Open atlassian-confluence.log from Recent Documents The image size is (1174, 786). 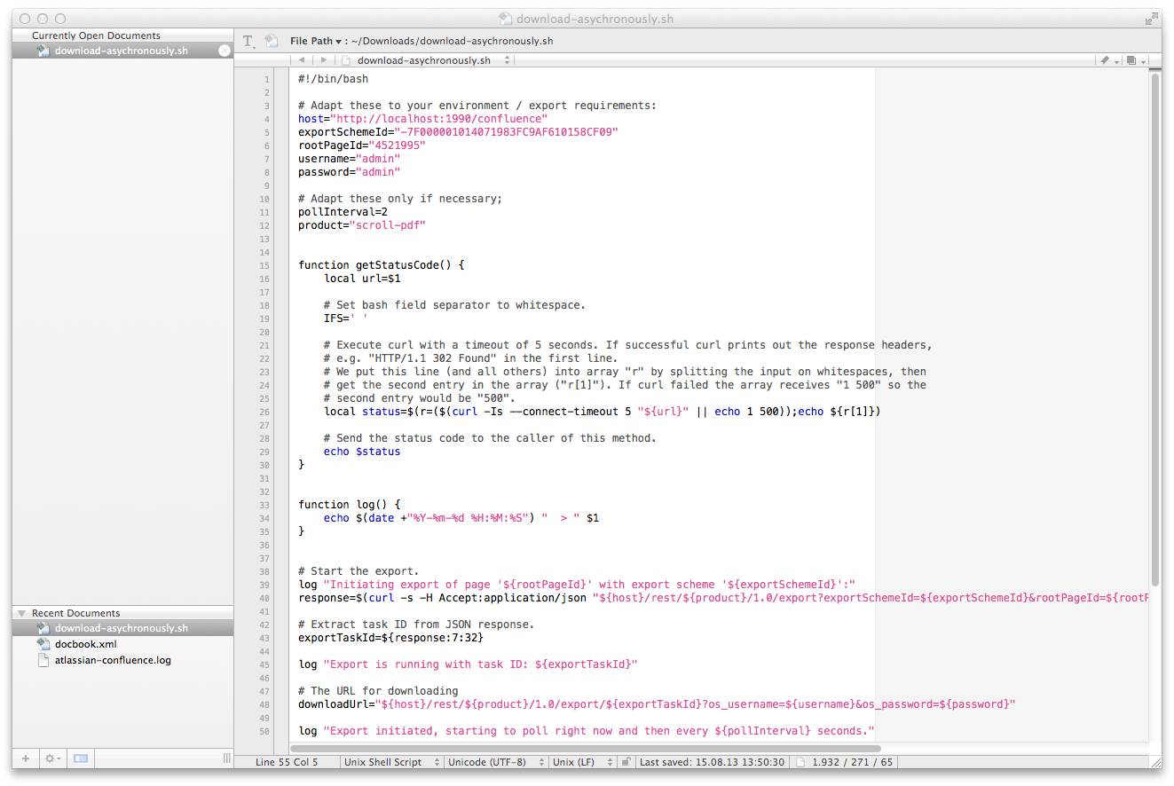tap(113, 660)
